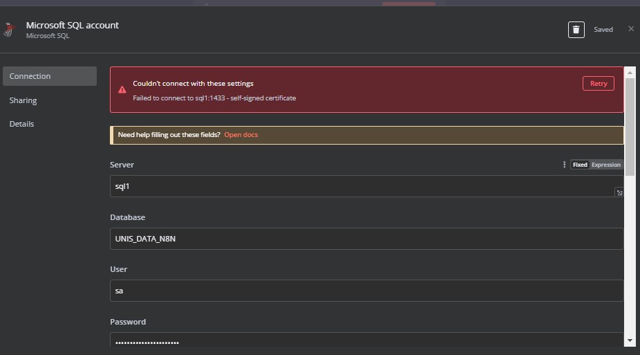Focus the Server input containing sql1
The width and height of the screenshot is (640, 355).
pos(366,186)
